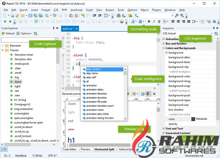Select animation-delay in autocomplete list
Screen dimensions: 220x158
95,89
